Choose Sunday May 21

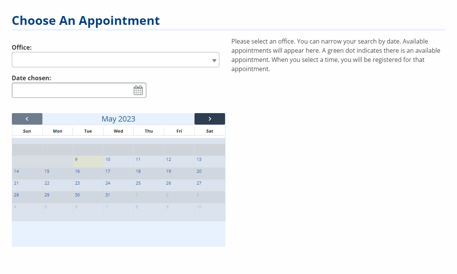27,185
